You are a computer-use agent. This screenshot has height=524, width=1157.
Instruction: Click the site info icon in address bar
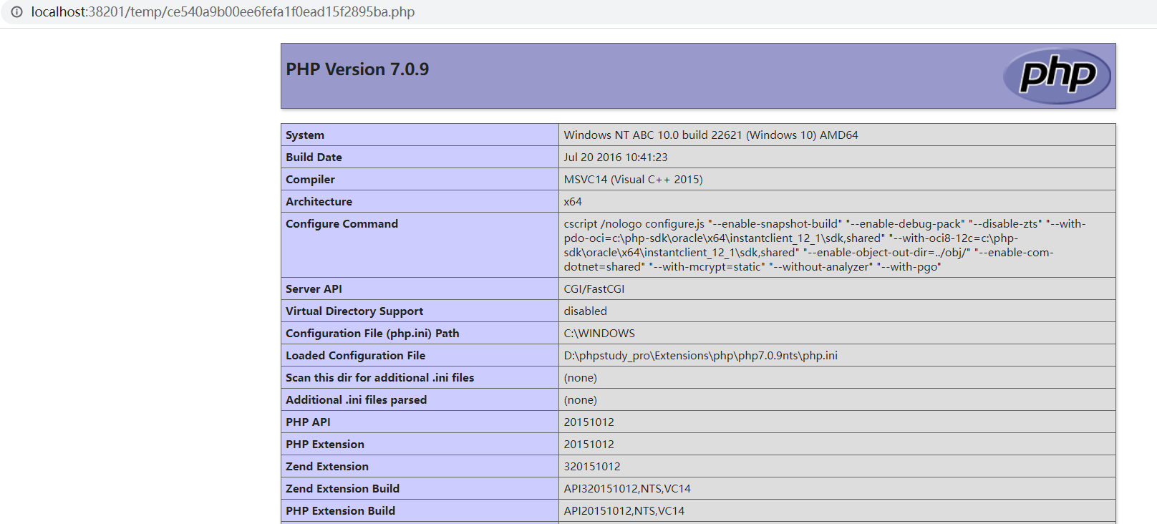point(16,12)
